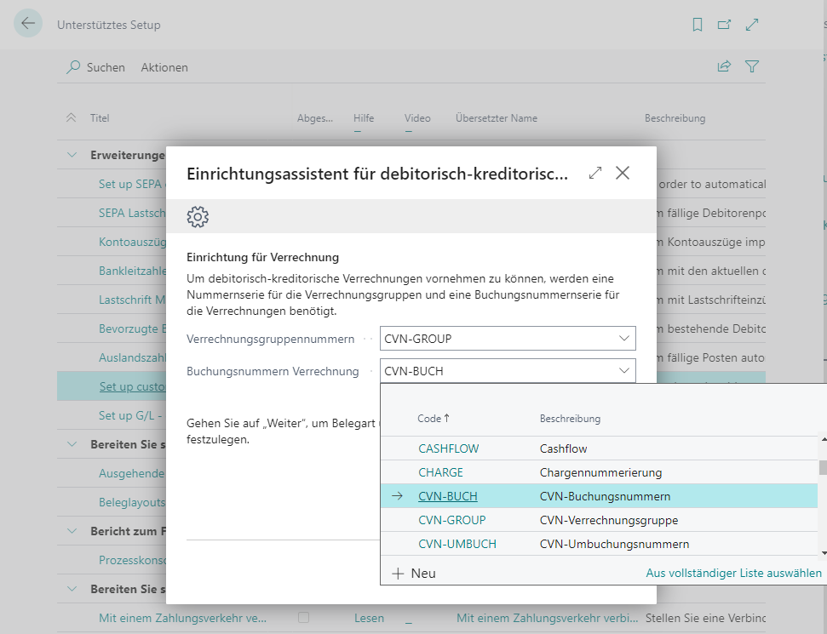Open the Set up custo entry
Screen dimensions: 827x634
pyautogui.click(x=132, y=386)
